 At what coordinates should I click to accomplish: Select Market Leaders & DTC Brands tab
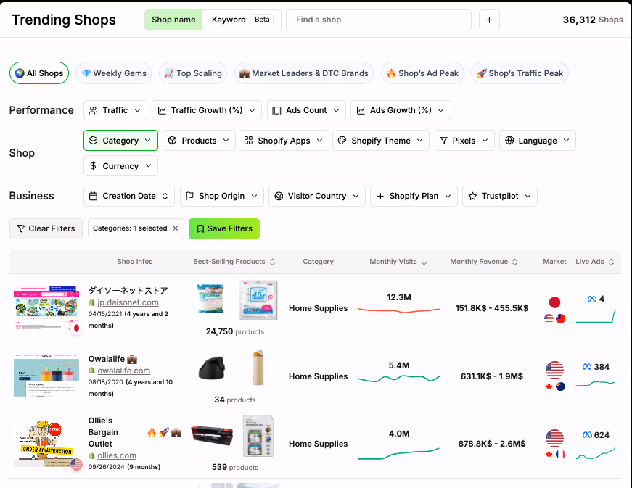pyautogui.click(x=304, y=73)
